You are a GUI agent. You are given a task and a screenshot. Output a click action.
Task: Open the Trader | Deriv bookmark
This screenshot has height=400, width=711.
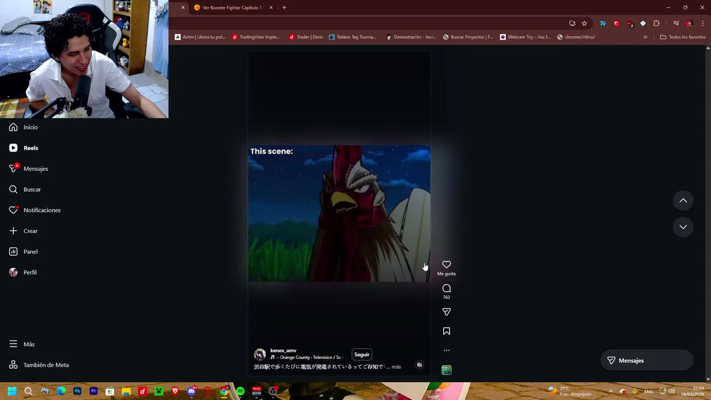[x=306, y=37]
